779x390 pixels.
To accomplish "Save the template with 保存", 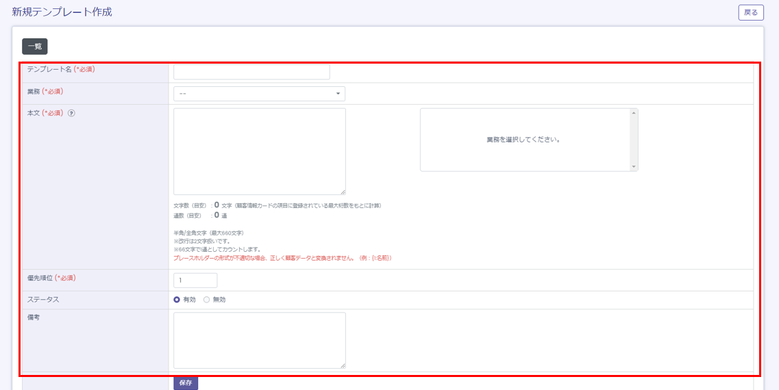I will 186,383.
